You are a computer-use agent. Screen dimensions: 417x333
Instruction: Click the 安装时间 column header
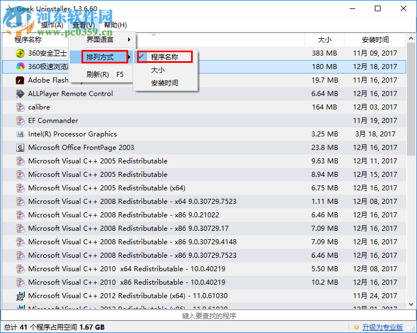[375, 40]
